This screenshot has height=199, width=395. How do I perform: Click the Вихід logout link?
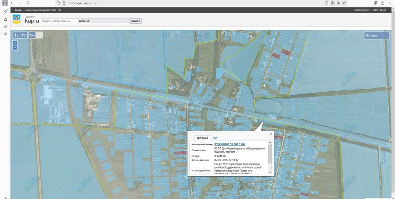(x=383, y=10)
